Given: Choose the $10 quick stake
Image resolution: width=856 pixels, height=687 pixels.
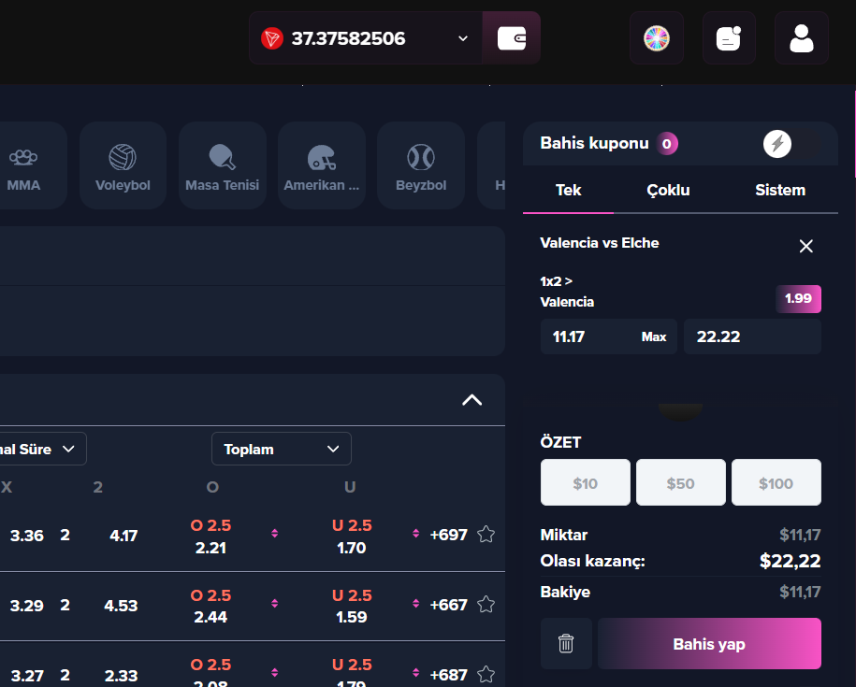Looking at the screenshot, I should [x=586, y=482].
